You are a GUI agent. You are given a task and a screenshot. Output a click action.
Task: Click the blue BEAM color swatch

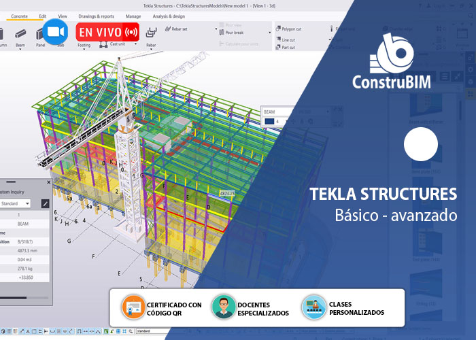click(269, 122)
